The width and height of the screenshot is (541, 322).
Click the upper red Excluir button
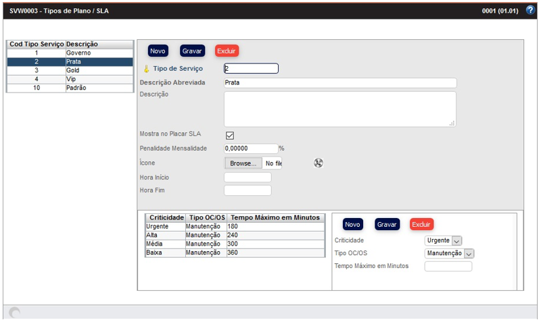[x=227, y=51]
